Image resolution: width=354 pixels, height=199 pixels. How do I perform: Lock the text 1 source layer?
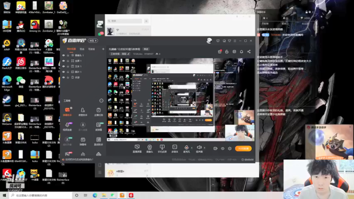coord(68,66)
